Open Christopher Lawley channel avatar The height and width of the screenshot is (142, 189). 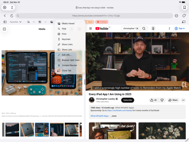(92, 100)
